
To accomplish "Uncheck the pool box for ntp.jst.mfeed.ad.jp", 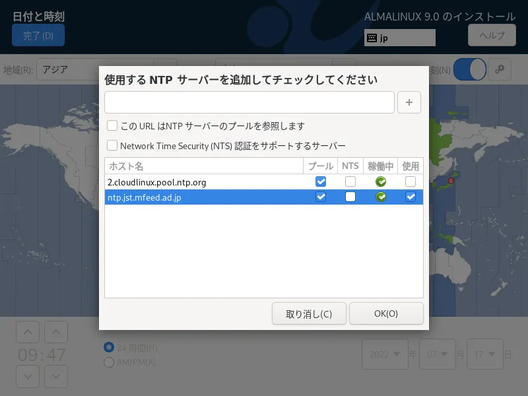I will (x=321, y=197).
